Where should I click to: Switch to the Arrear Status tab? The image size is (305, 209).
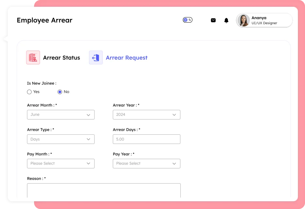pyautogui.click(x=61, y=58)
